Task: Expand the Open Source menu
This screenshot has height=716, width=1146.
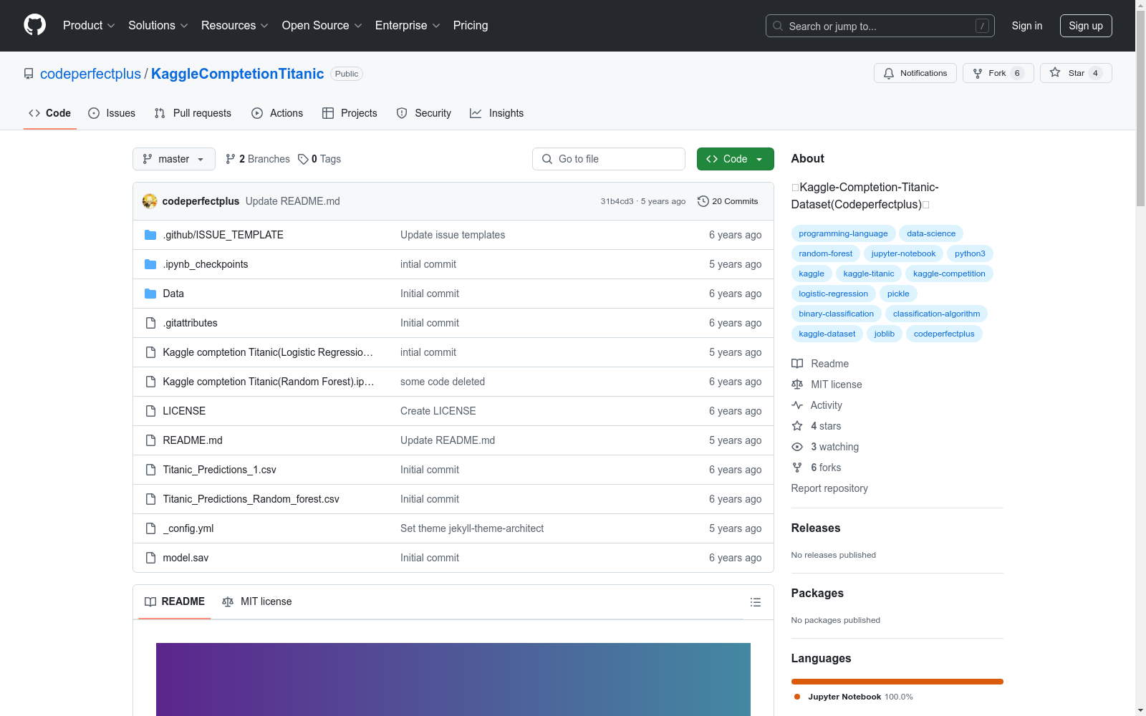Action: point(322,25)
